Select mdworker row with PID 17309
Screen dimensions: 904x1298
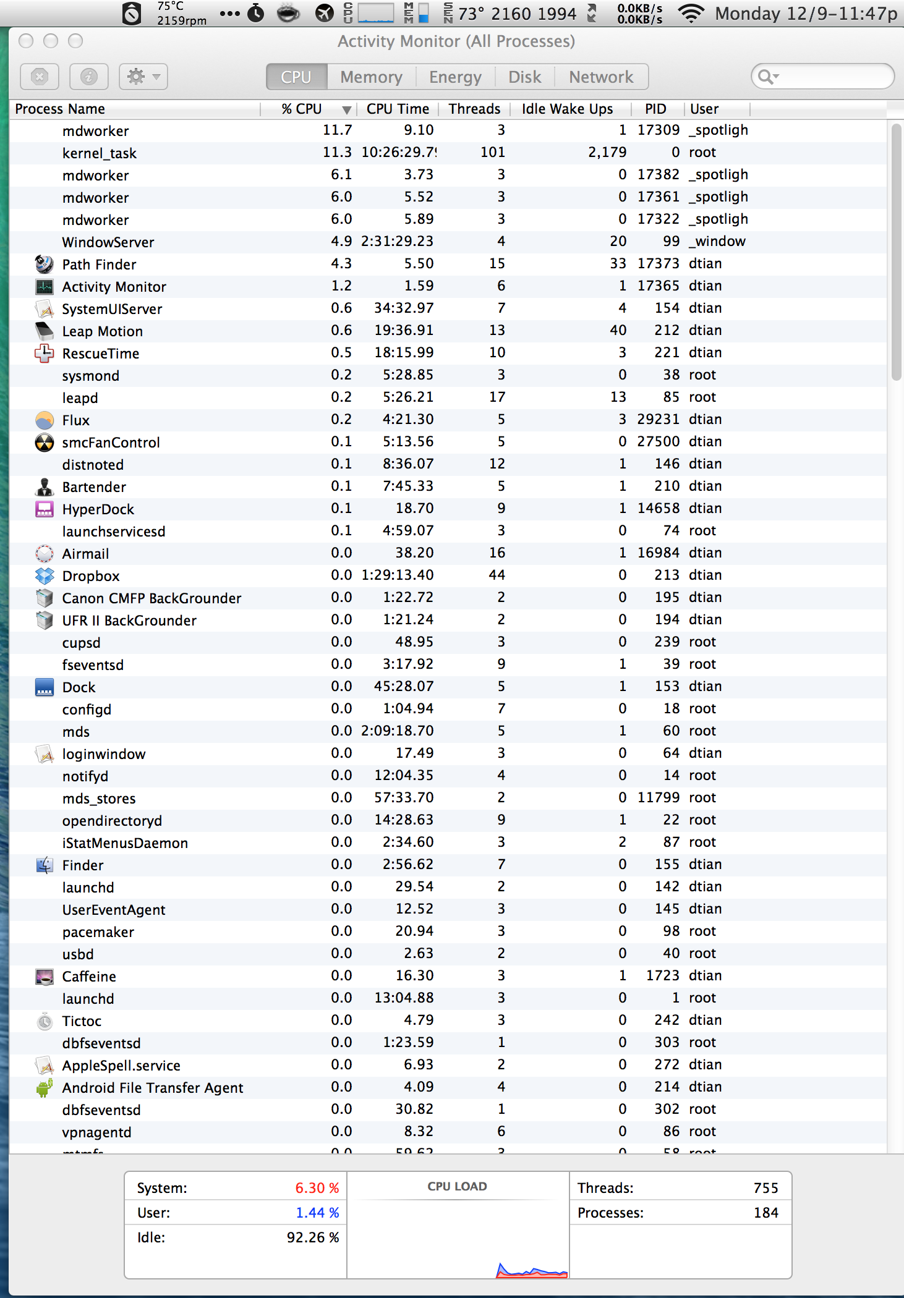pyautogui.click(x=448, y=131)
